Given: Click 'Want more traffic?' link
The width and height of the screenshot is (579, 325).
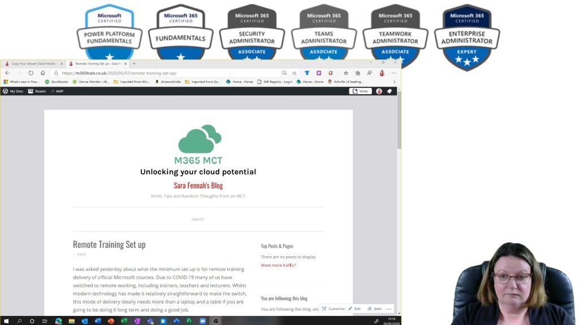Looking at the screenshot, I should point(278,265).
